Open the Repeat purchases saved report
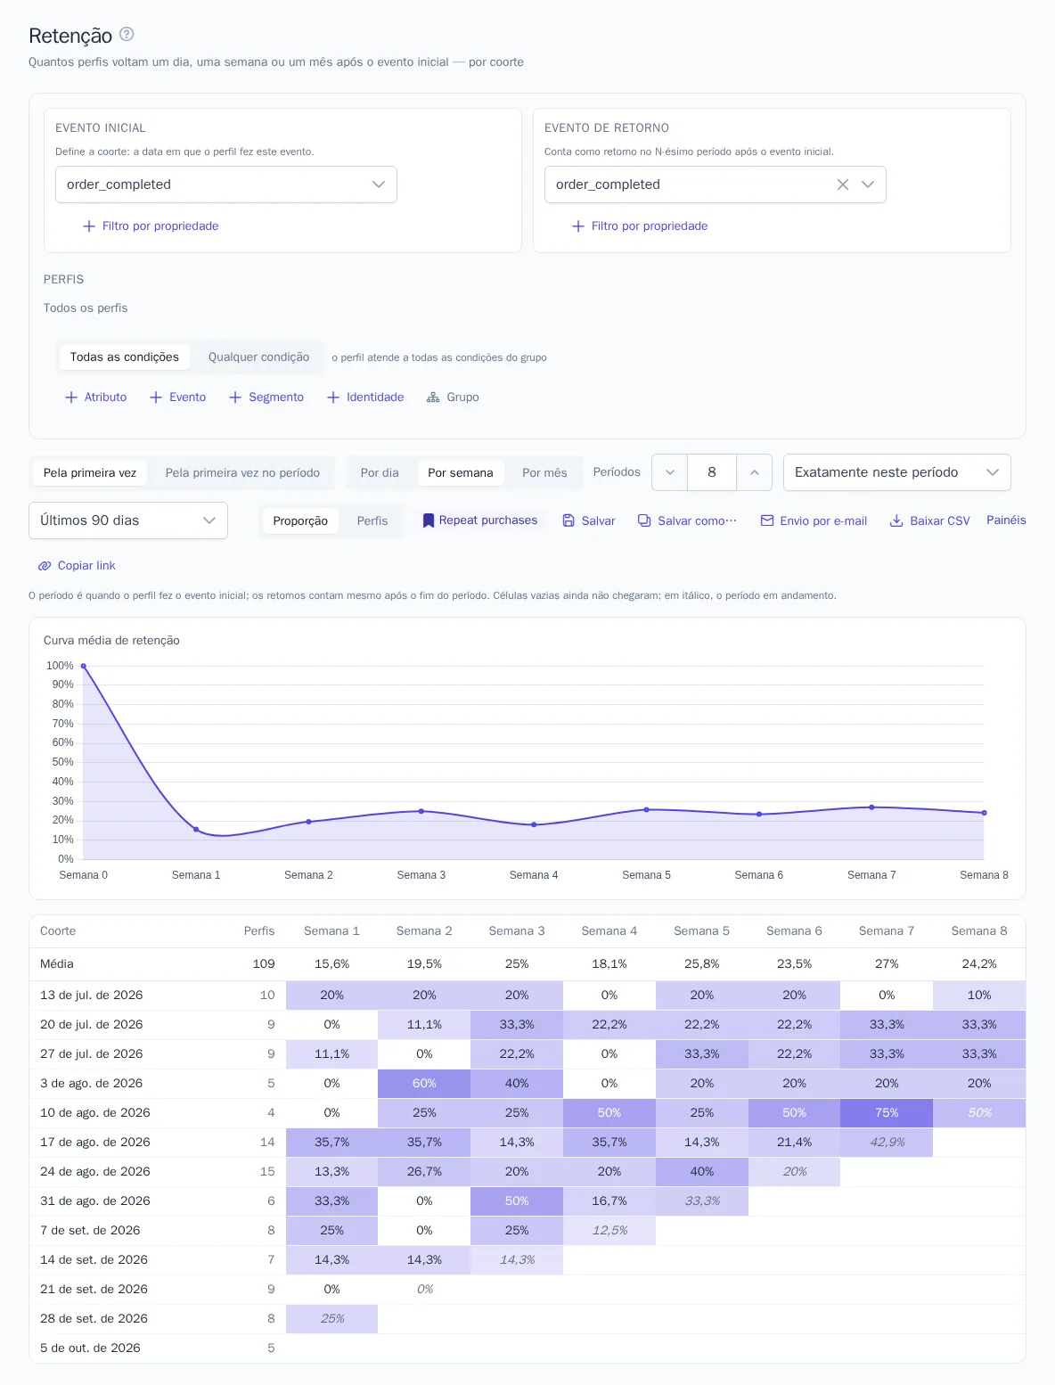1055x1385 pixels. 480,520
